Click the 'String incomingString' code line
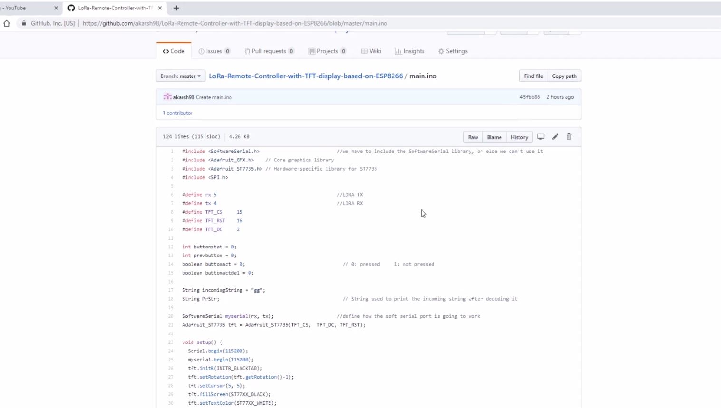This screenshot has height=408, width=721. (x=223, y=290)
